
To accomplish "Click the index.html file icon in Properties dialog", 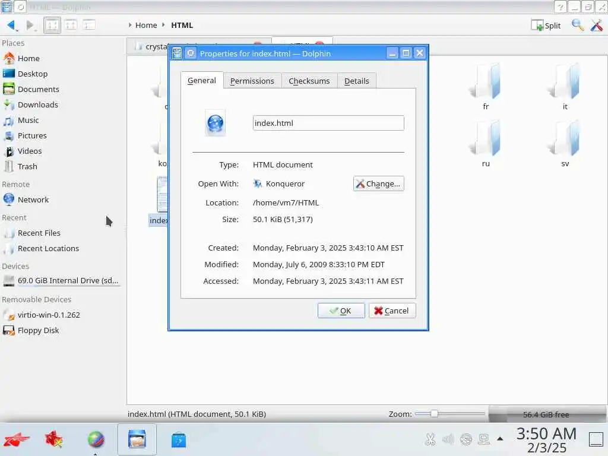I will pos(215,123).
